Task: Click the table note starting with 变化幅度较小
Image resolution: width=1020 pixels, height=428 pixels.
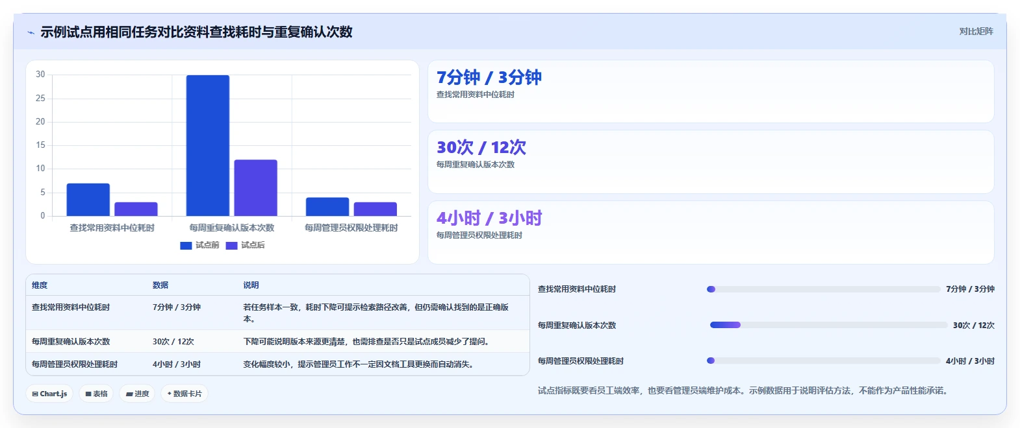Action: click(359, 364)
